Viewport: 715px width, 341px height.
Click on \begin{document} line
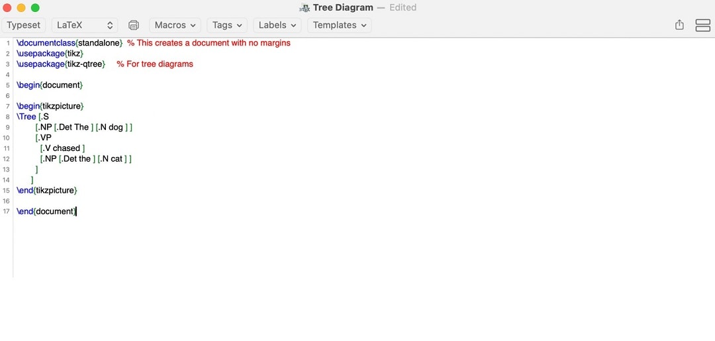[x=50, y=85]
